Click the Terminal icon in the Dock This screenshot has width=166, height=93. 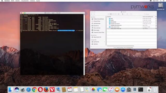click(x=141, y=90)
